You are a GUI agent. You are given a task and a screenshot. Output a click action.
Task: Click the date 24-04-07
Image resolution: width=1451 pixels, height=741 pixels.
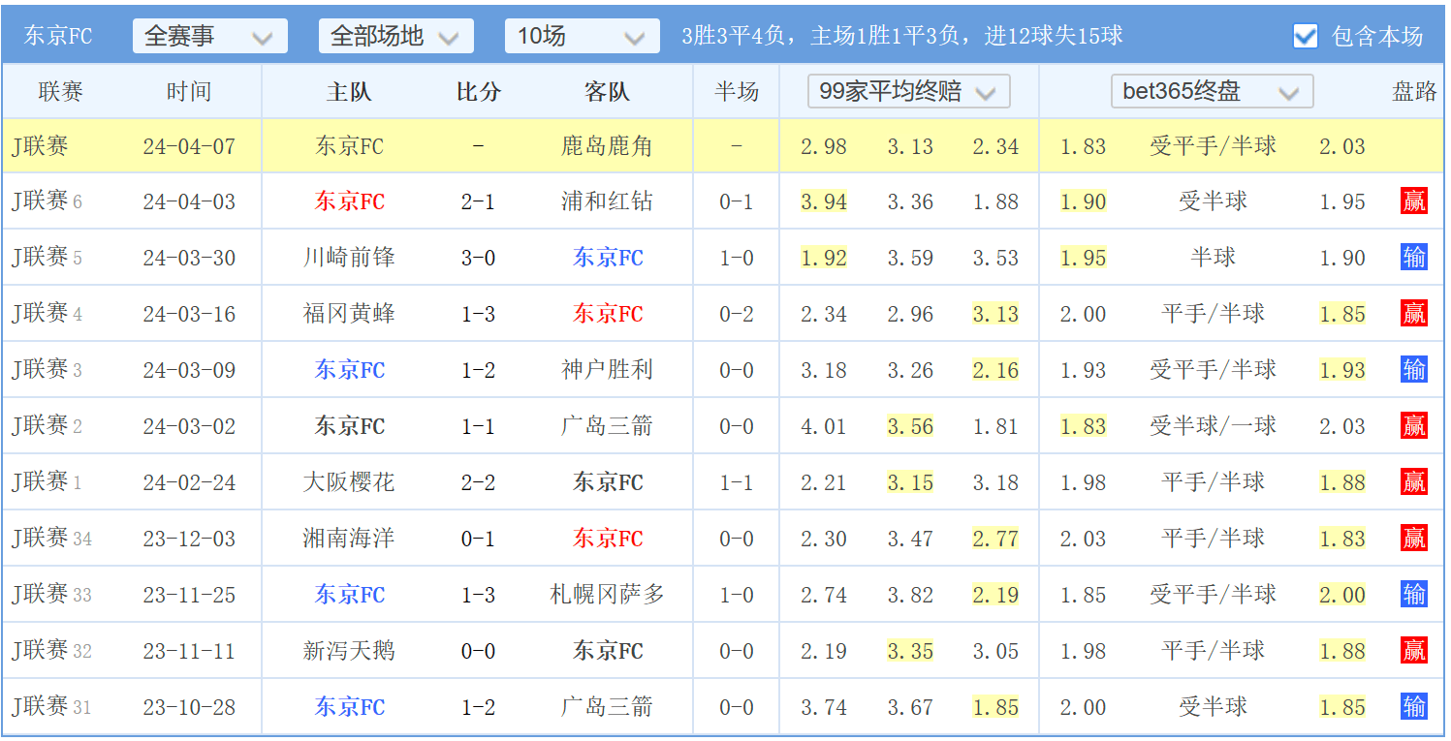coord(189,146)
